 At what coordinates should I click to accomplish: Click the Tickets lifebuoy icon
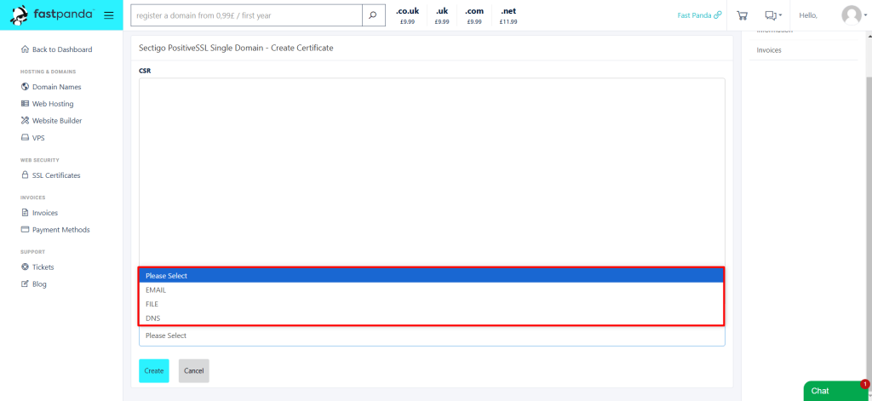click(25, 267)
